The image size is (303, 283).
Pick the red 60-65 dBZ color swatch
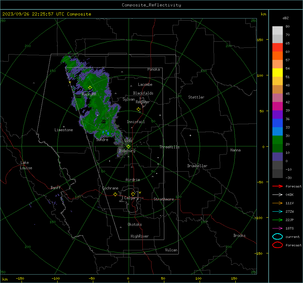tap(277, 47)
